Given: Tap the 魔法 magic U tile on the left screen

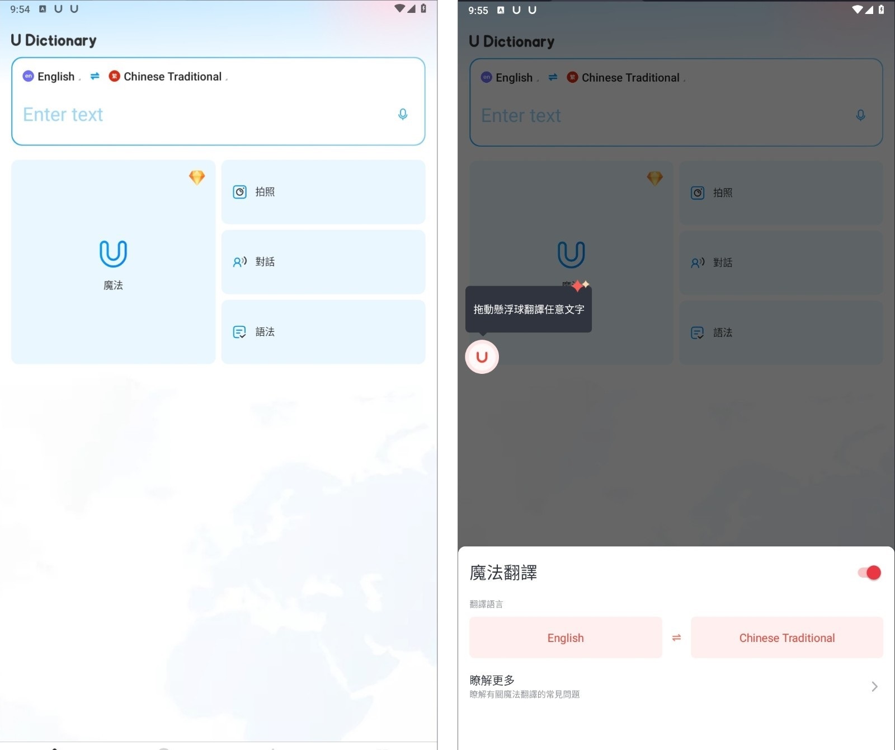Looking at the screenshot, I should (x=113, y=262).
